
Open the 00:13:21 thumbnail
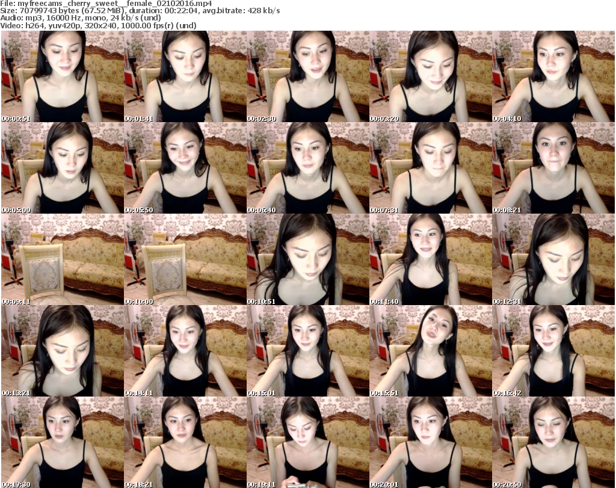62,351
